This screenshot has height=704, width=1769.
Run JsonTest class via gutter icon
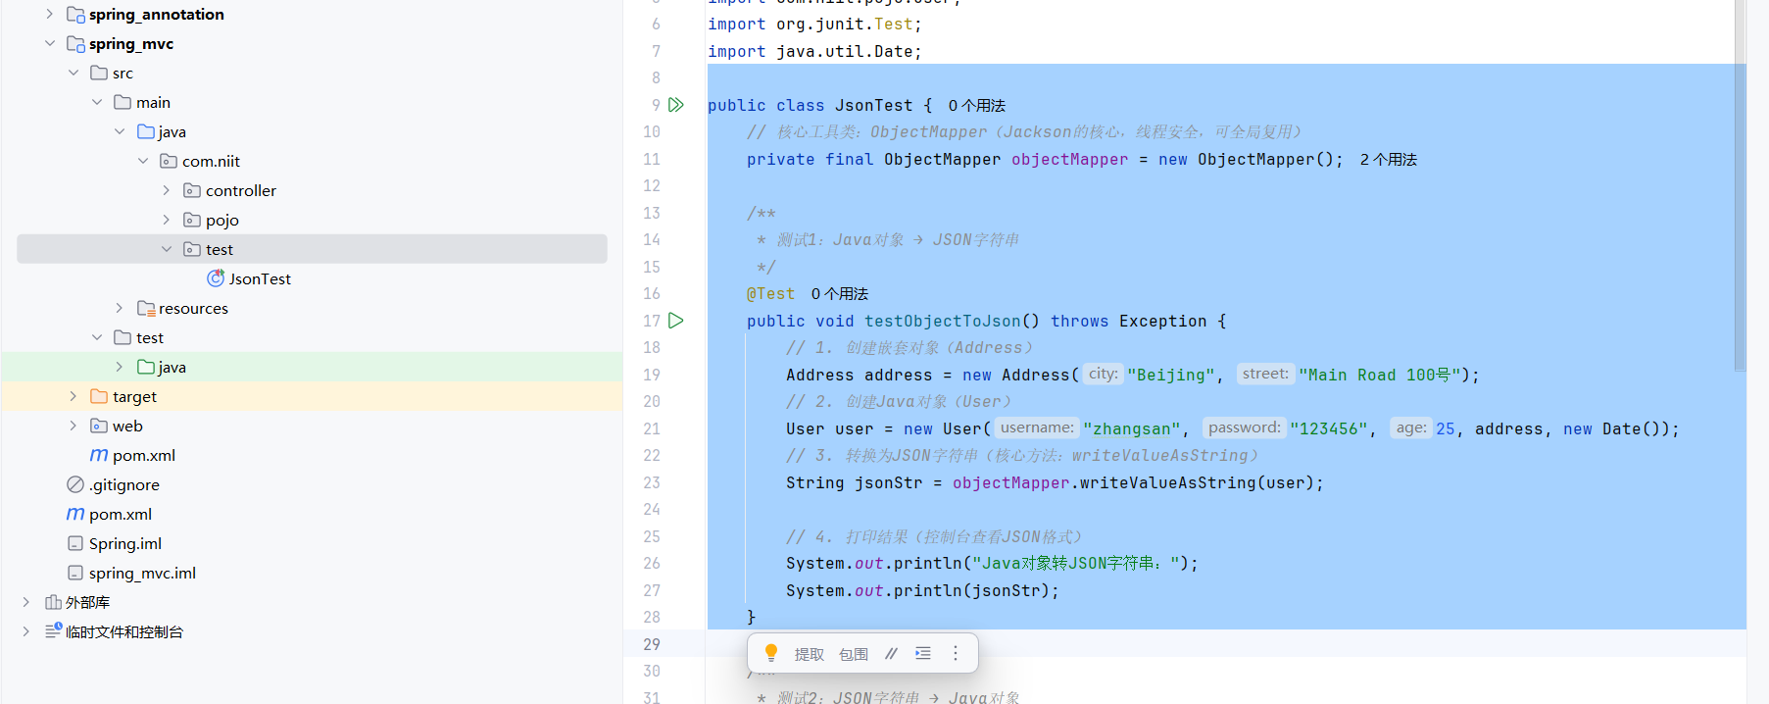[x=675, y=105]
